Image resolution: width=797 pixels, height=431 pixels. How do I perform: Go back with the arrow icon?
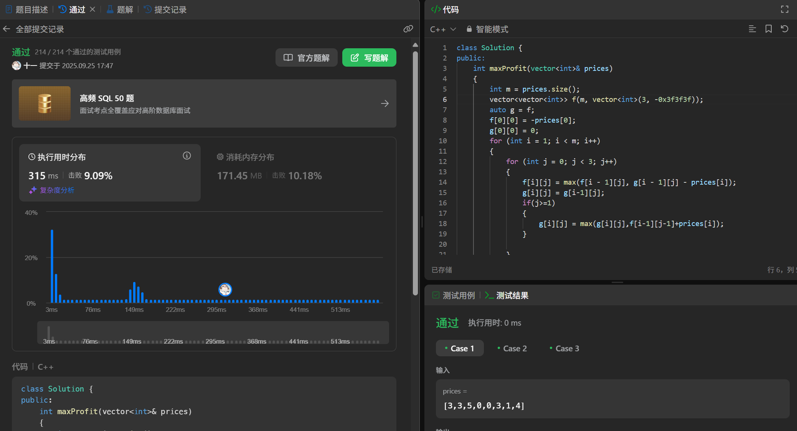7,29
